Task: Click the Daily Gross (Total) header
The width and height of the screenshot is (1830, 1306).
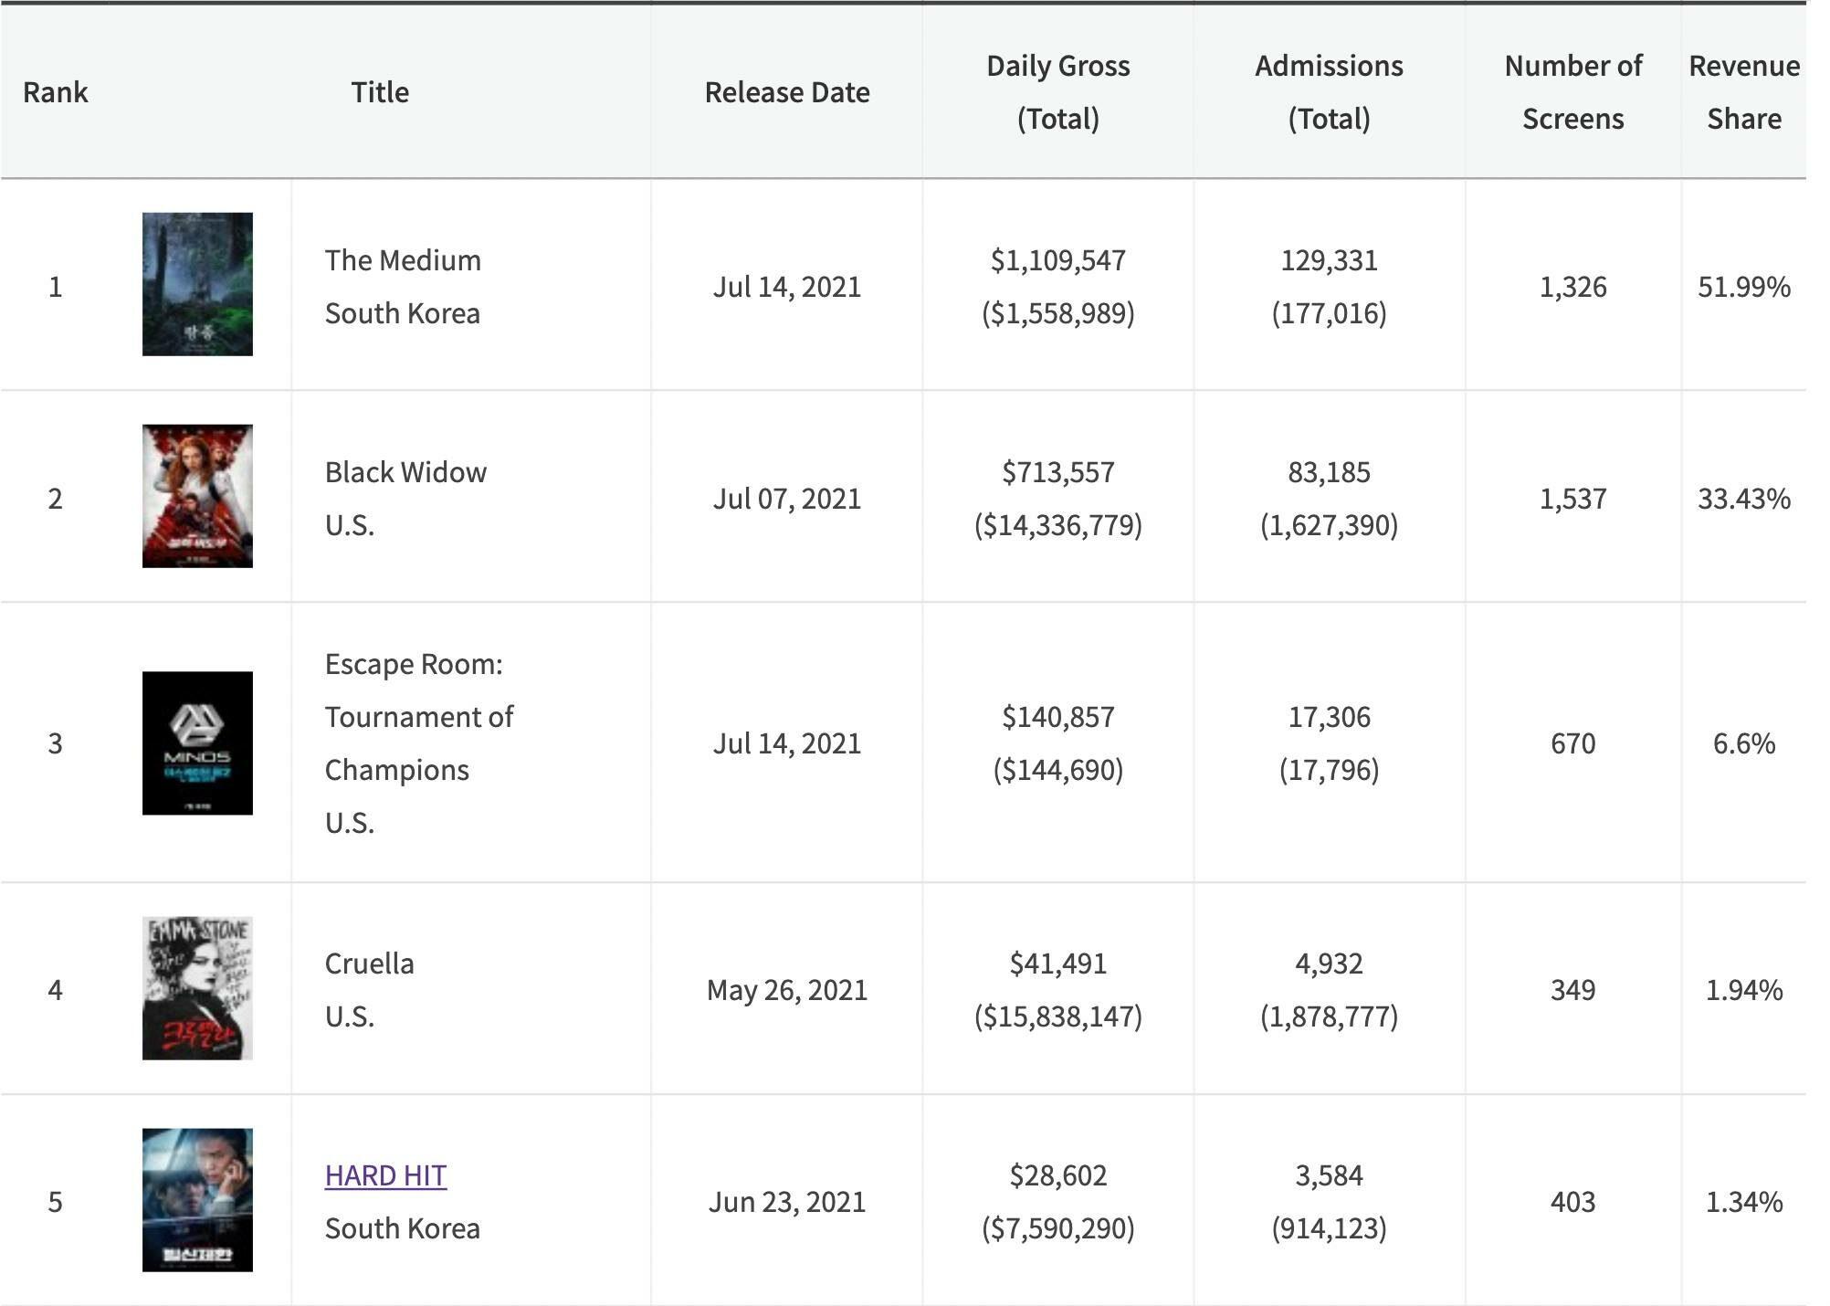Action: tap(1057, 92)
